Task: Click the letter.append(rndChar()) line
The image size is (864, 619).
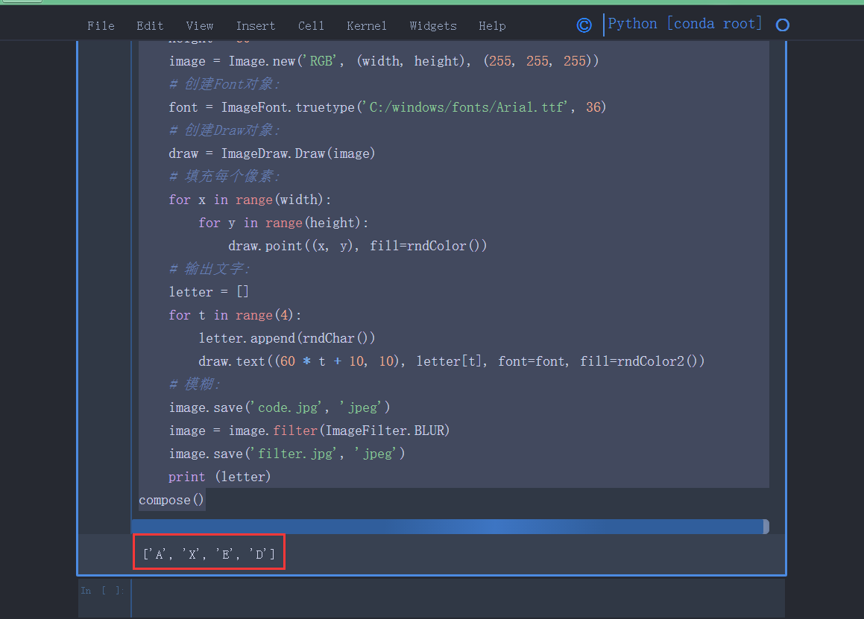Action: pyautogui.click(x=287, y=338)
